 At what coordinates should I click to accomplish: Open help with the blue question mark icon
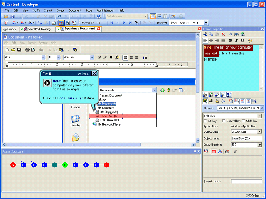tap(99, 17)
